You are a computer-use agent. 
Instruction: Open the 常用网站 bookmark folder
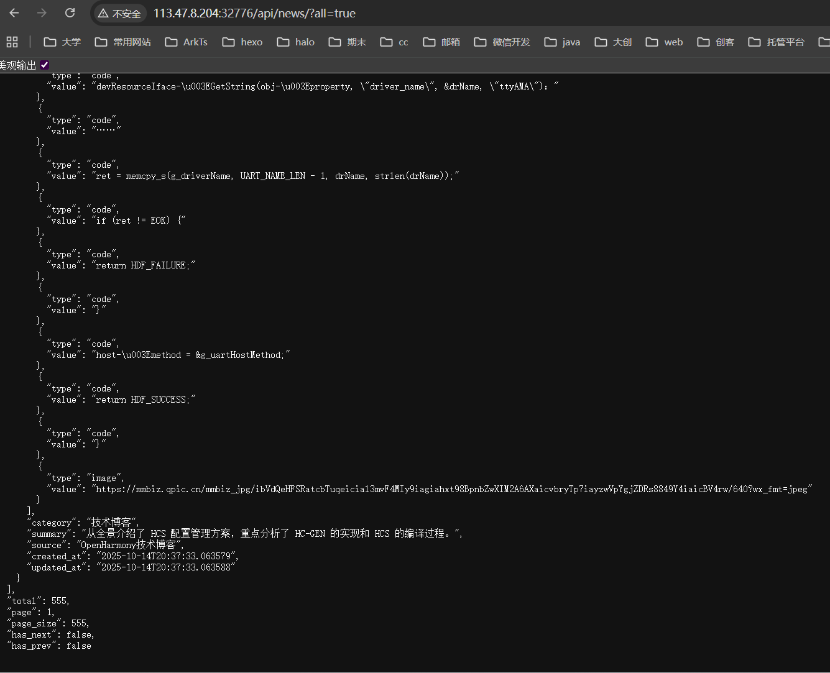click(122, 42)
